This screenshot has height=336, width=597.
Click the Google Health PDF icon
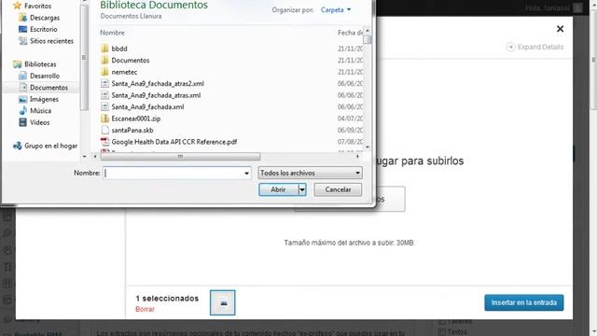[x=104, y=142]
